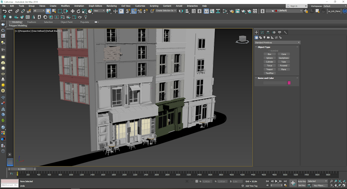Screen dimensions: 347x189
Task: Open the Mirror tool
Action: tap(182, 11)
